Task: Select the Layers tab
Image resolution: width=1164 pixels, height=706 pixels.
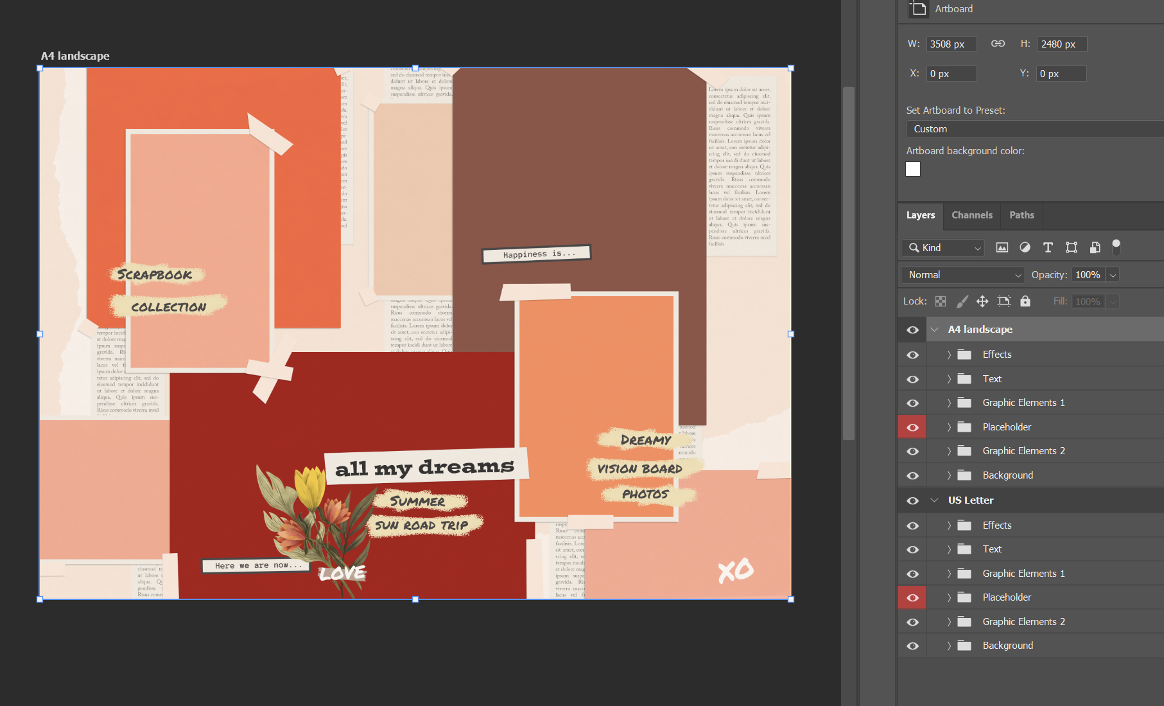Action: [x=920, y=215]
